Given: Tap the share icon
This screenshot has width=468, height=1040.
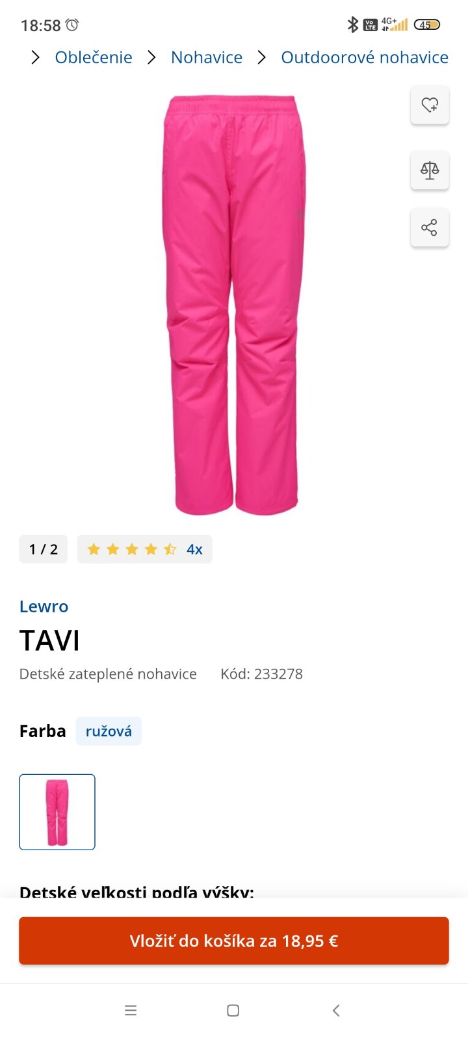Looking at the screenshot, I should pos(430,227).
